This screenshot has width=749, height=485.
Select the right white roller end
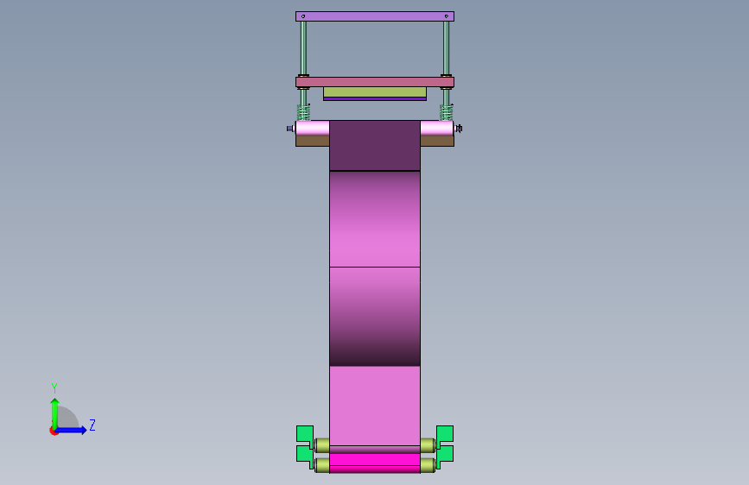tap(437, 129)
